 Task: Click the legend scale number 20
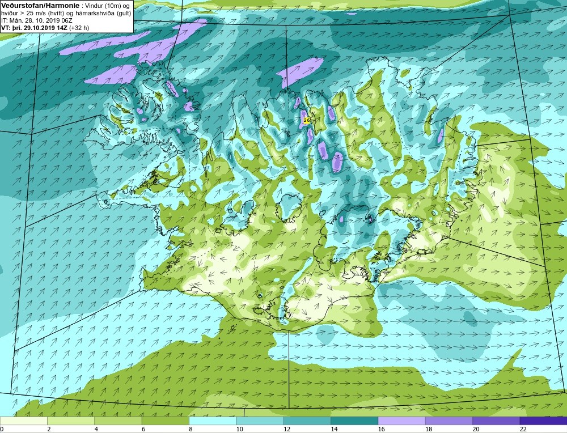coord(476,429)
